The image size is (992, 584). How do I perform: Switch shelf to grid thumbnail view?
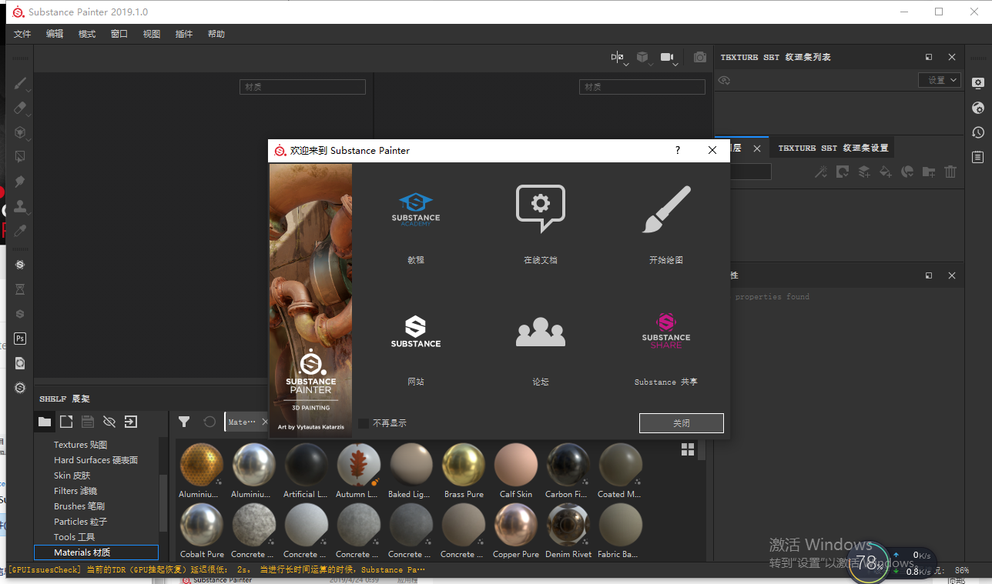[x=688, y=449]
